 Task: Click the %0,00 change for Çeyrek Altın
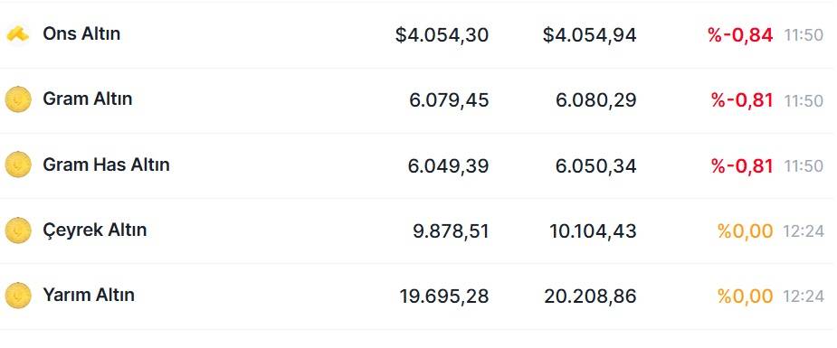click(746, 231)
